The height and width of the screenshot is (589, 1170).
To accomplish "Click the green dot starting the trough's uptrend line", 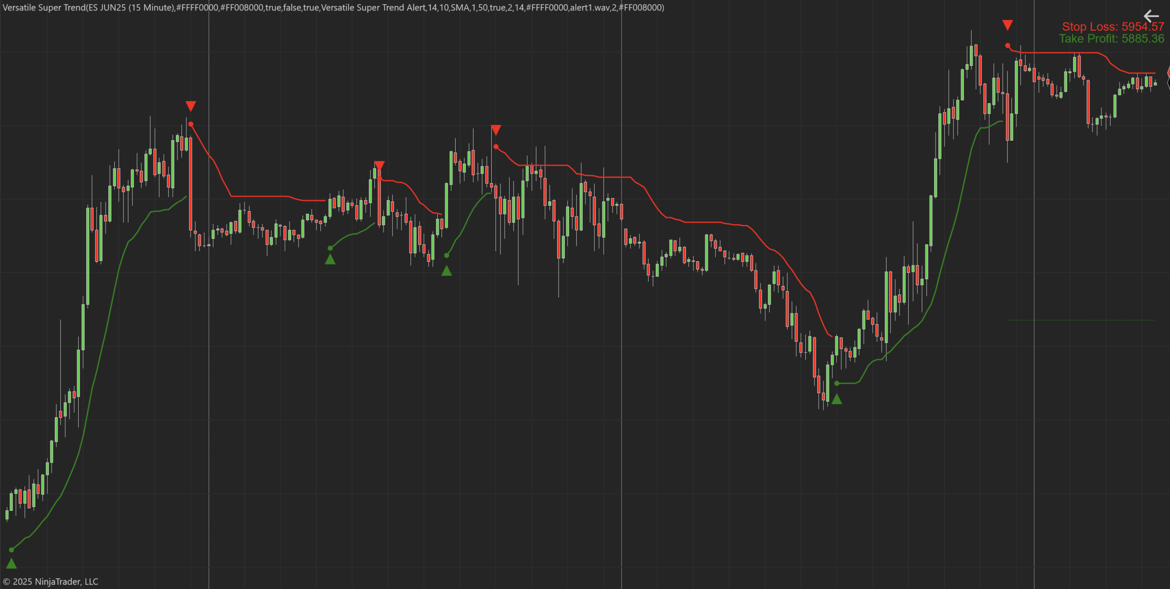I will tap(836, 383).
